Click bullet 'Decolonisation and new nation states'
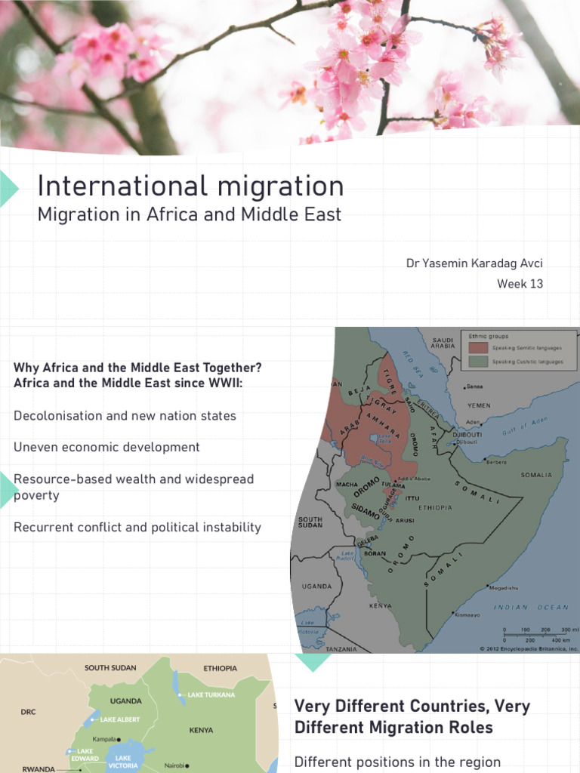The image size is (580, 773). (125, 416)
